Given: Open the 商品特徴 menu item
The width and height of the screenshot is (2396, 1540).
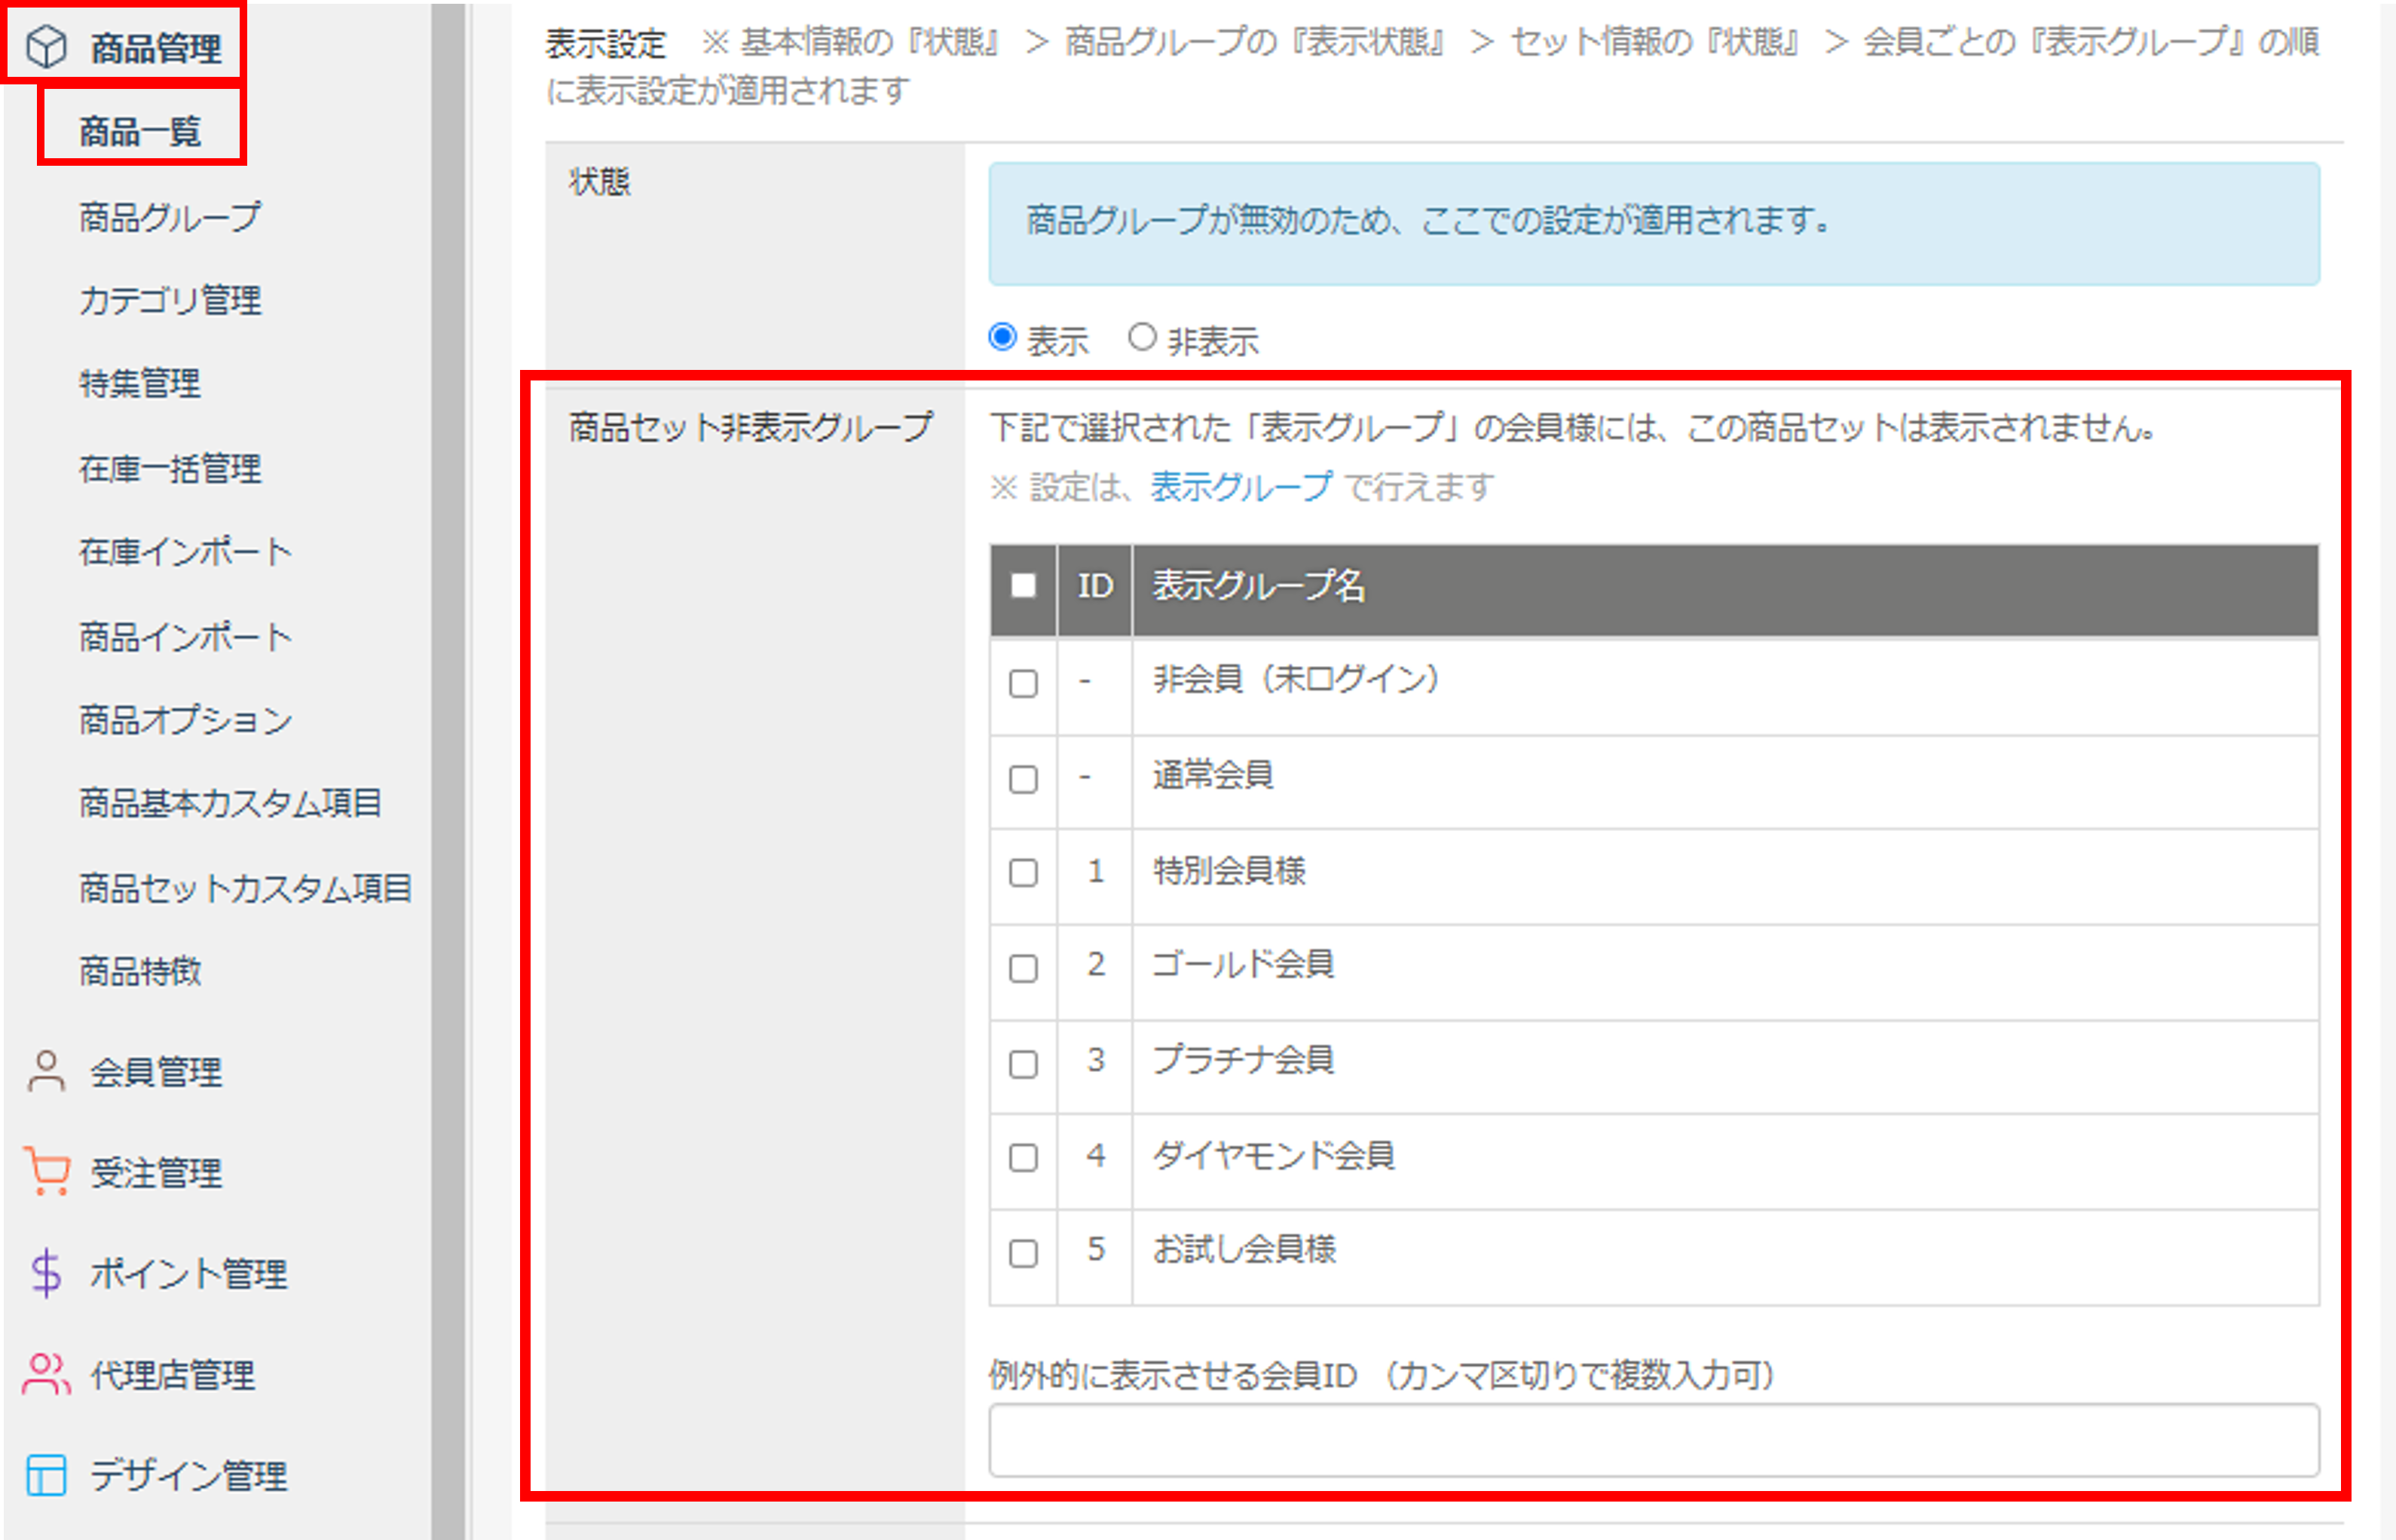Looking at the screenshot, I should [140, 971].
